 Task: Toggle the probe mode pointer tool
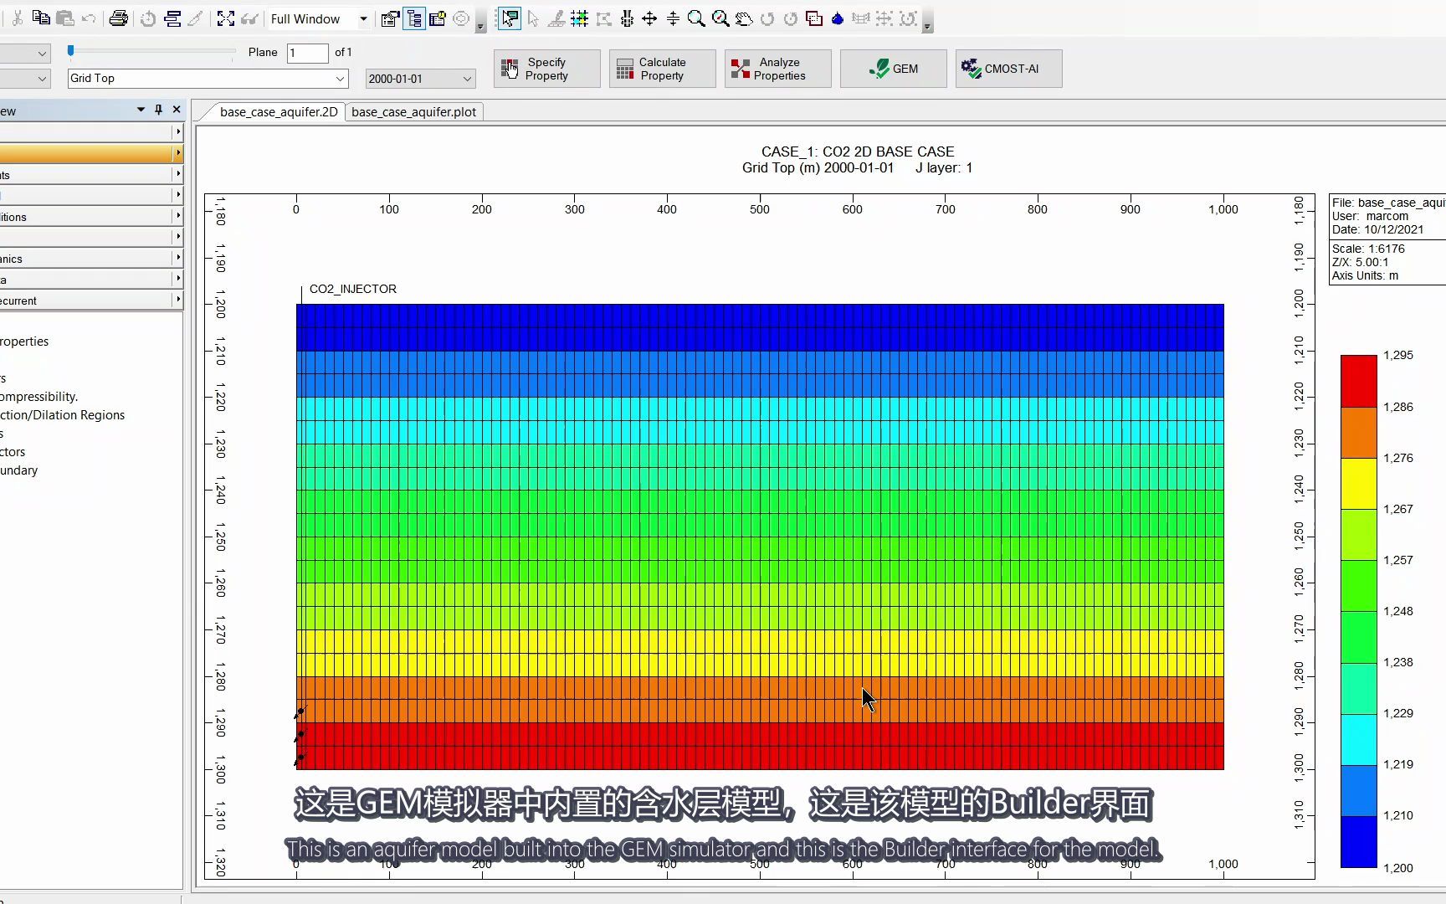tap(509, 18)
